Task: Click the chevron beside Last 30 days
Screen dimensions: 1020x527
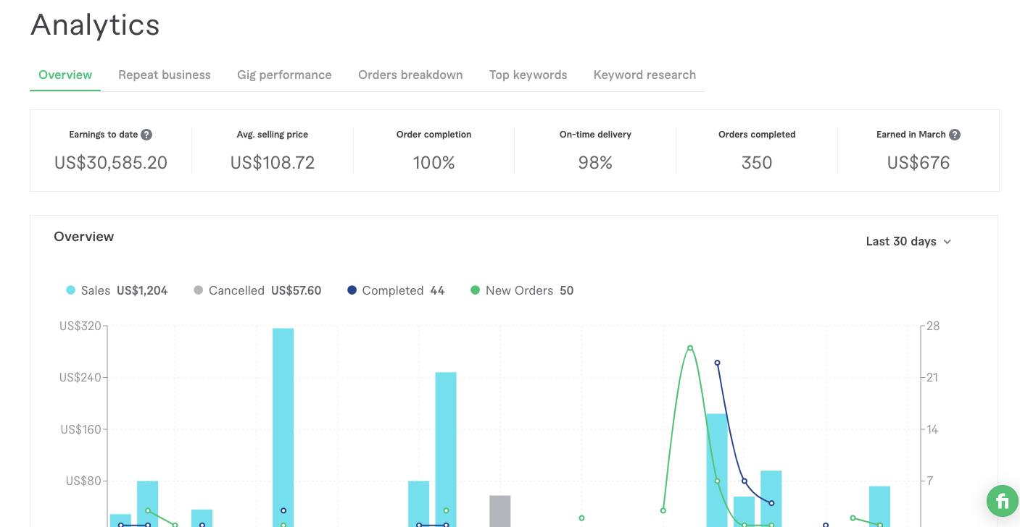Action: click(948, 242)
